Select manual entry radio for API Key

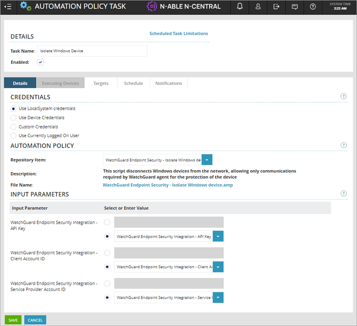coord(107,222)
